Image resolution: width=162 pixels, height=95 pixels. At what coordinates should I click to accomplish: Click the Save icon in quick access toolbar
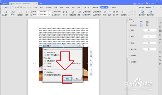(12, 7)
